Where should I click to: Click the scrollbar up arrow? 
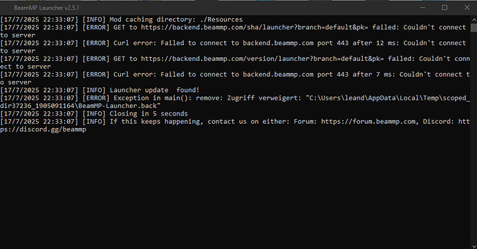[x=474, y=19]
